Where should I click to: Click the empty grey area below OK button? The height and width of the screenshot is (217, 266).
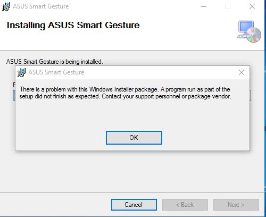132,171
